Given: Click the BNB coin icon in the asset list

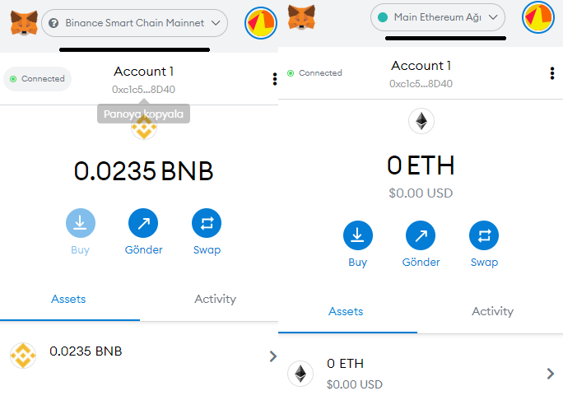Looking at the screenshot, I should (x=23, y=356).
